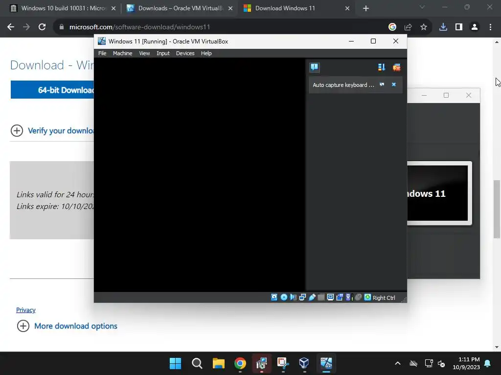The image size is (501, 375).
Task: Open Chrome downloads icon
Action: 443,27
